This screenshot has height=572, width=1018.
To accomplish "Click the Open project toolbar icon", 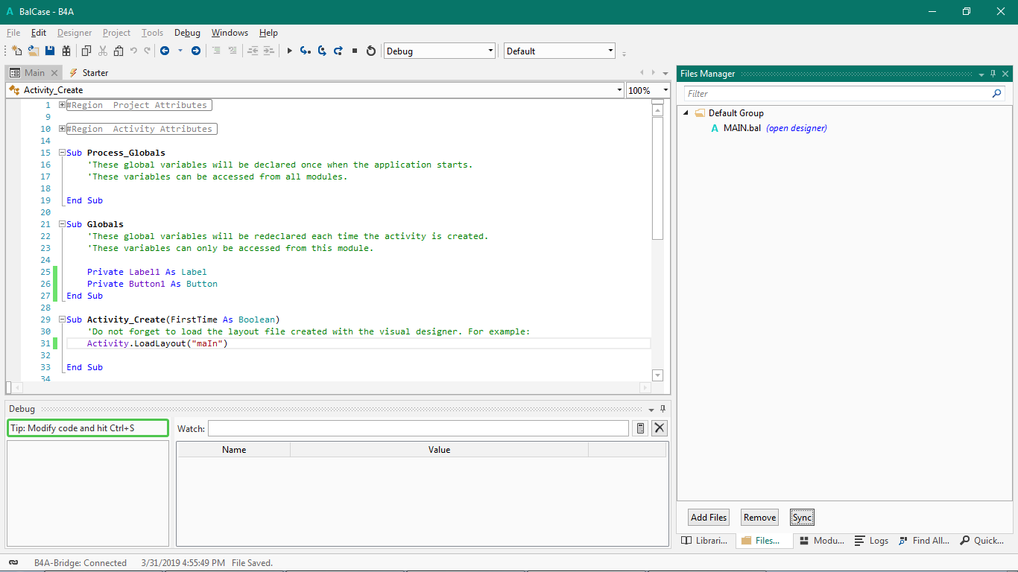I will pos(34,51).
